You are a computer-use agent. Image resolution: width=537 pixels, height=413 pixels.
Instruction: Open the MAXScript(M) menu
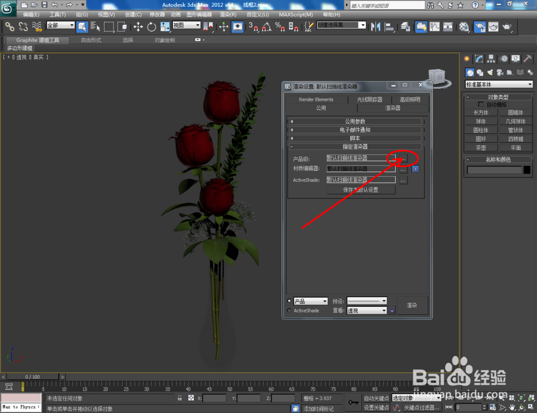pos(295,15)
